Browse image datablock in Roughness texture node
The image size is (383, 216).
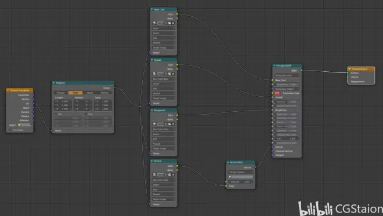click(x=154, y=124)
